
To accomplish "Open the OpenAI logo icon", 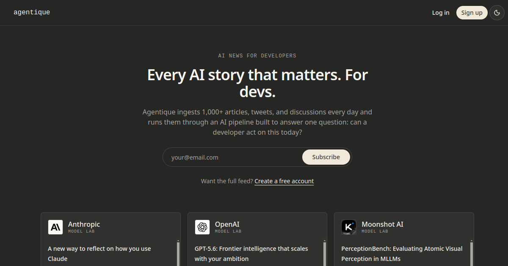I will [x=202, y=227].
